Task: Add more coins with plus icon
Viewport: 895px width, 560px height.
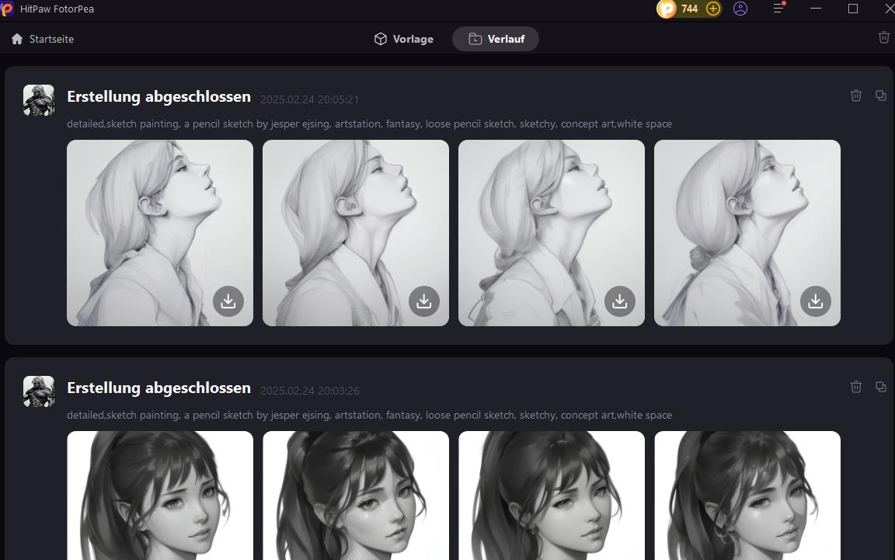Action: tap(713, 9)
